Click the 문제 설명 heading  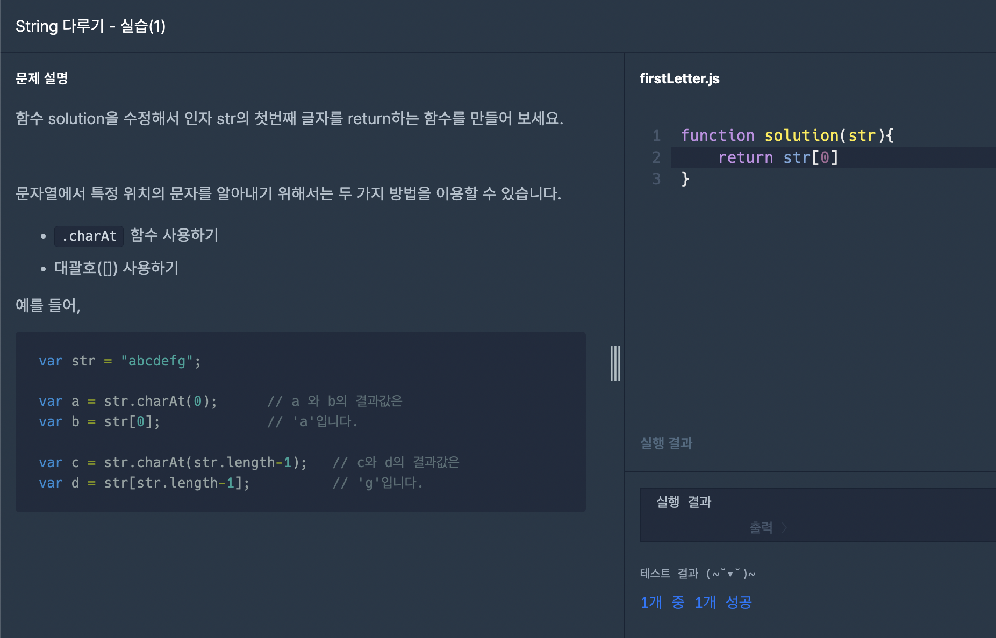point(42,78)
